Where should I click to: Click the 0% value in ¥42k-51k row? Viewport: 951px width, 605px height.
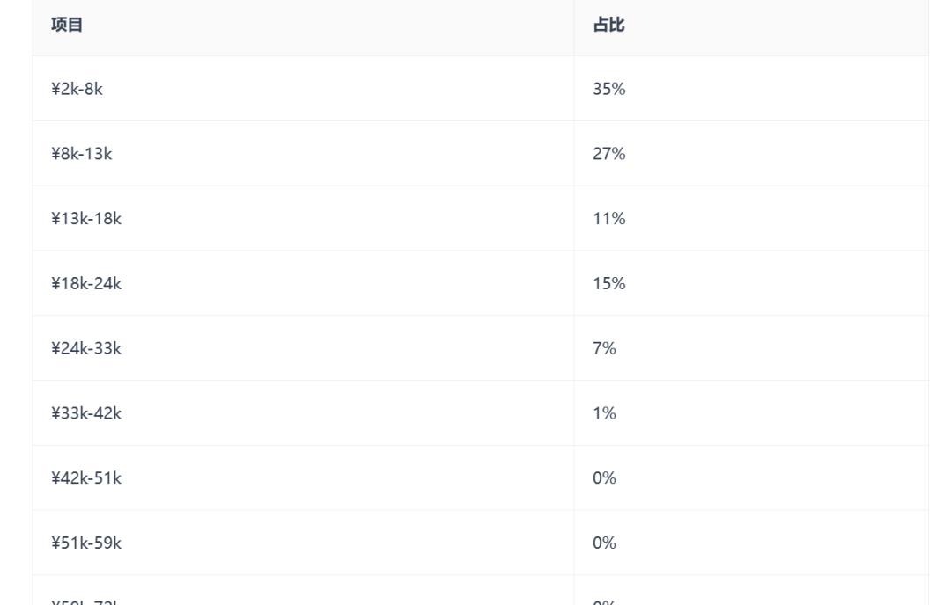(604, 478)
